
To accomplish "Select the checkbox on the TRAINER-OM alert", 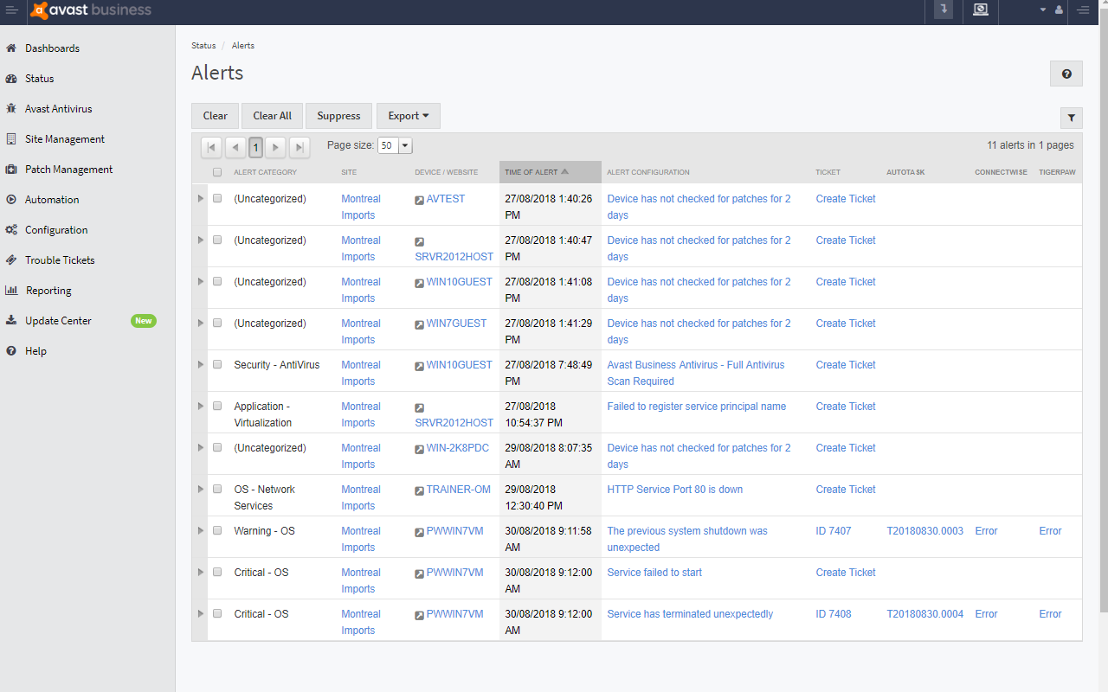I will click(x=217, y=489).
